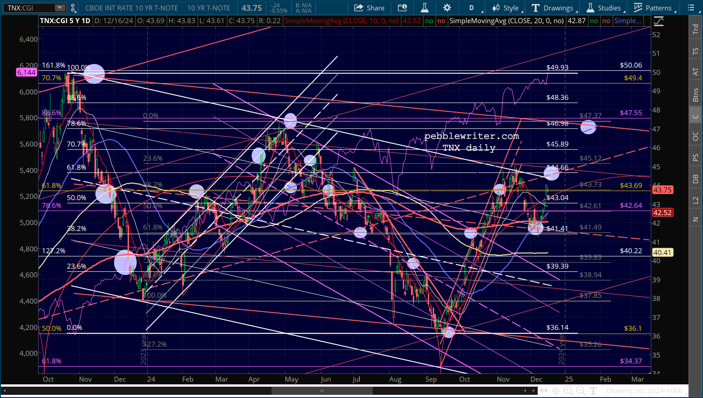Open the chart info card icon
Screen dimensions: 703x398
pos(402,8)
